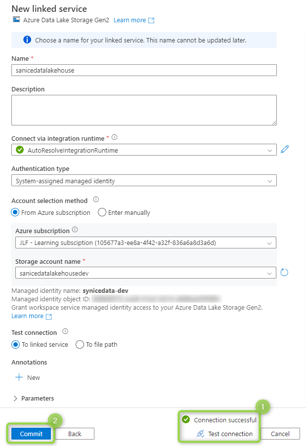
Task: Click into the Name input field
Action: tap(144, 70)
